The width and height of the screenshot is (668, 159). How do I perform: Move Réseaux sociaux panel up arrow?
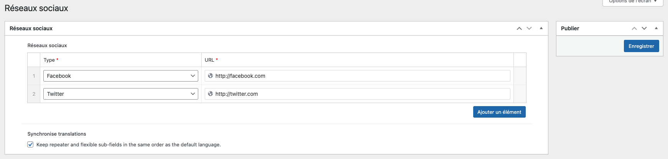(519, 28)
